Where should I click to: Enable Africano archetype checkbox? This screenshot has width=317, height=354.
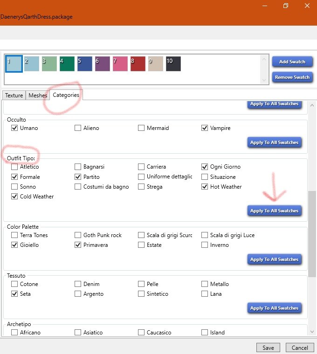click(x=14, y=333)
